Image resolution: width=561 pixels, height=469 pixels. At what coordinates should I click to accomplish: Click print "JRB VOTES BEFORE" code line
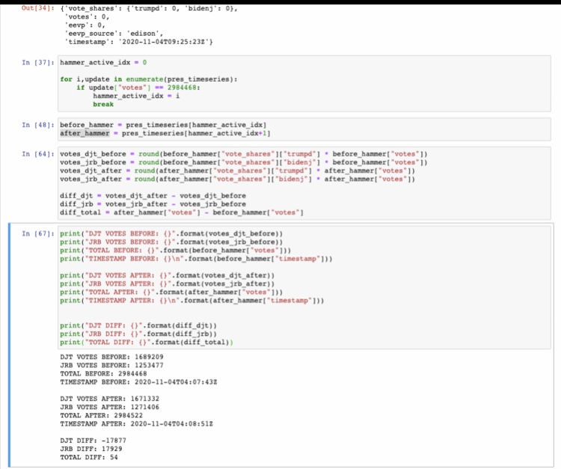171,242
